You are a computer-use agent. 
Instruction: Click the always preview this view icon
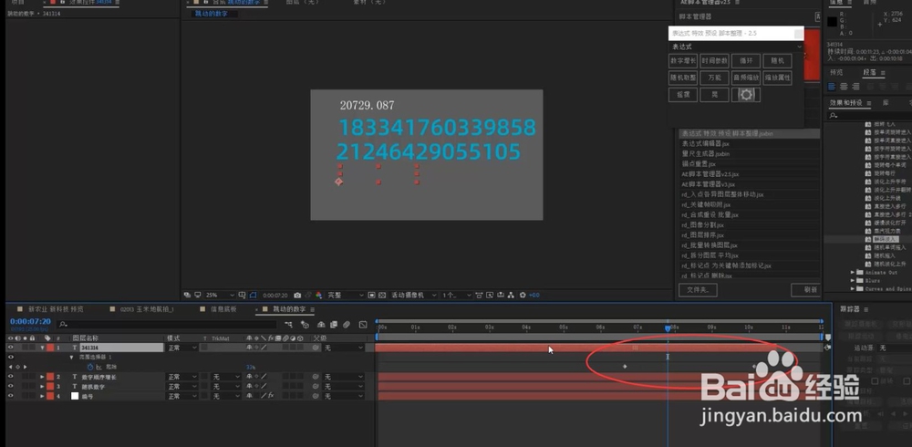click(187, 295)
